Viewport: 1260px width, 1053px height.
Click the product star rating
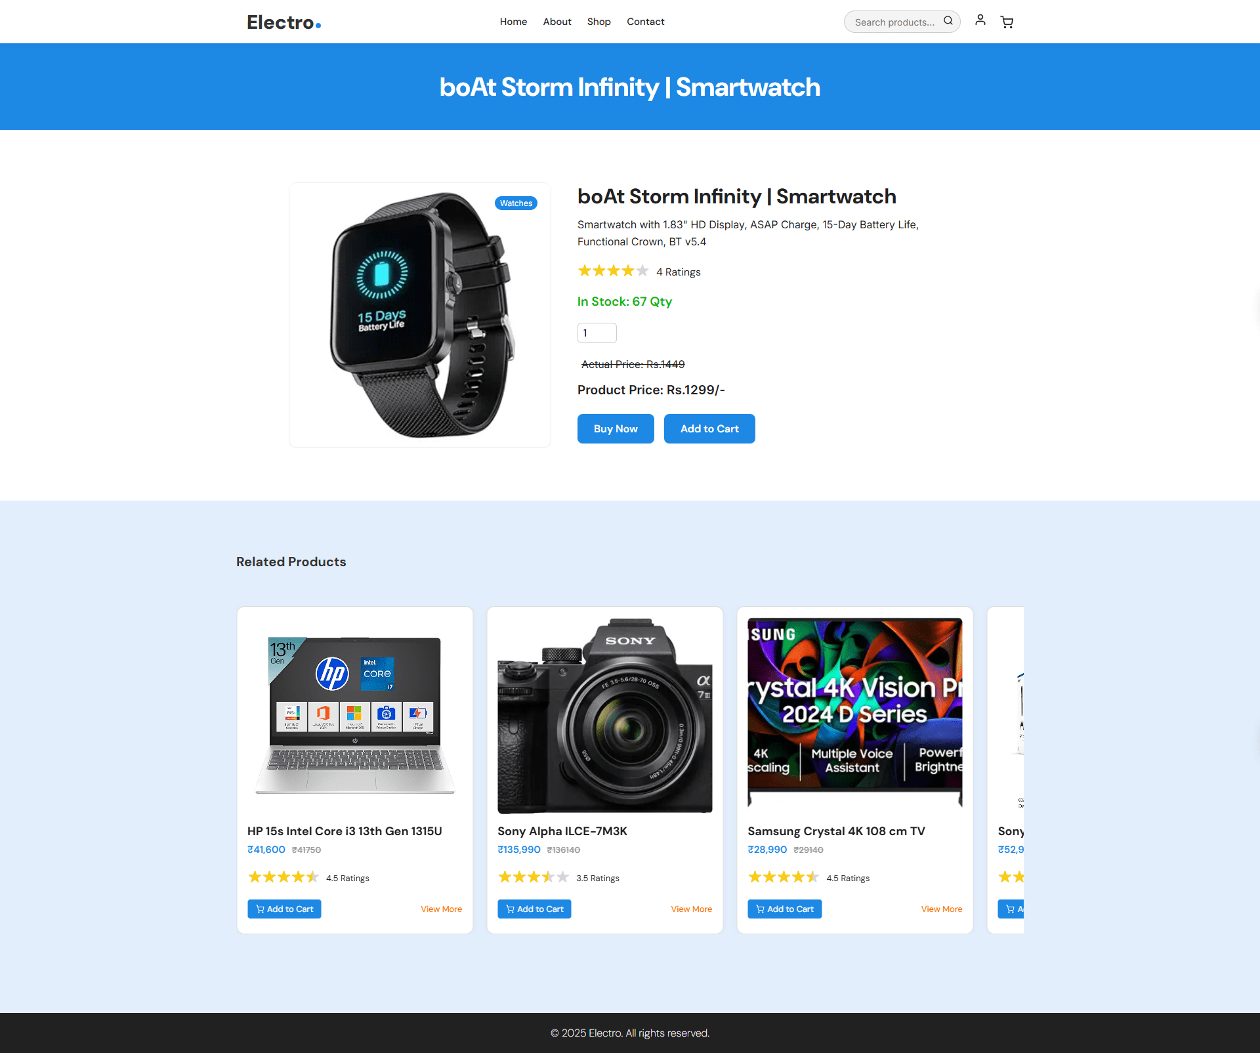(x=613, y=271)
